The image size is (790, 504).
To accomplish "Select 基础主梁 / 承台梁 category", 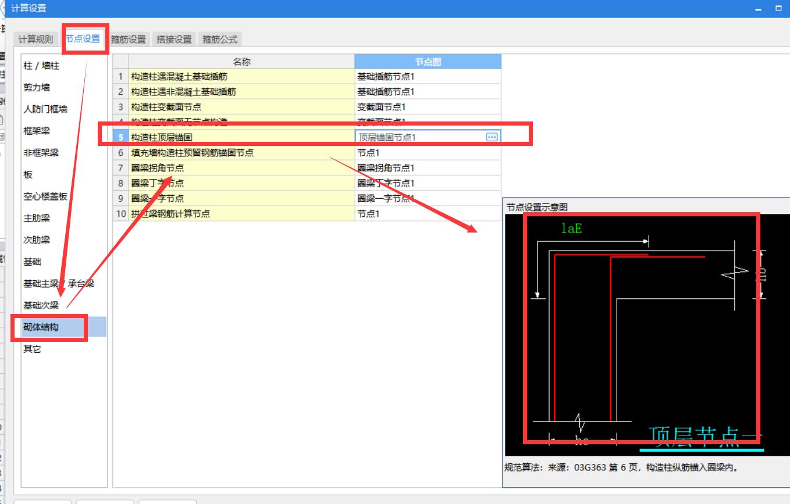I will point(64,284).
